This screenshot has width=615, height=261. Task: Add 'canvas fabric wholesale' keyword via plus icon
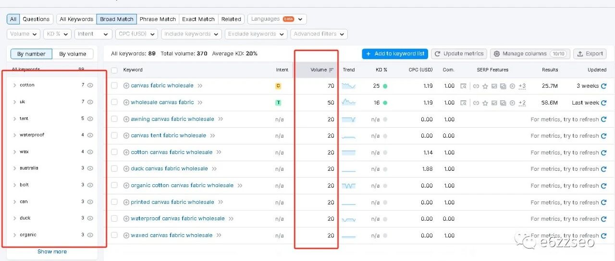(126, 86)
